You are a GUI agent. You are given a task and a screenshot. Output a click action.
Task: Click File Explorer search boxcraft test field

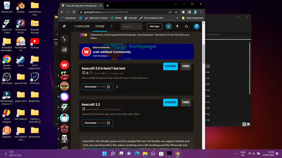(227, 34)
